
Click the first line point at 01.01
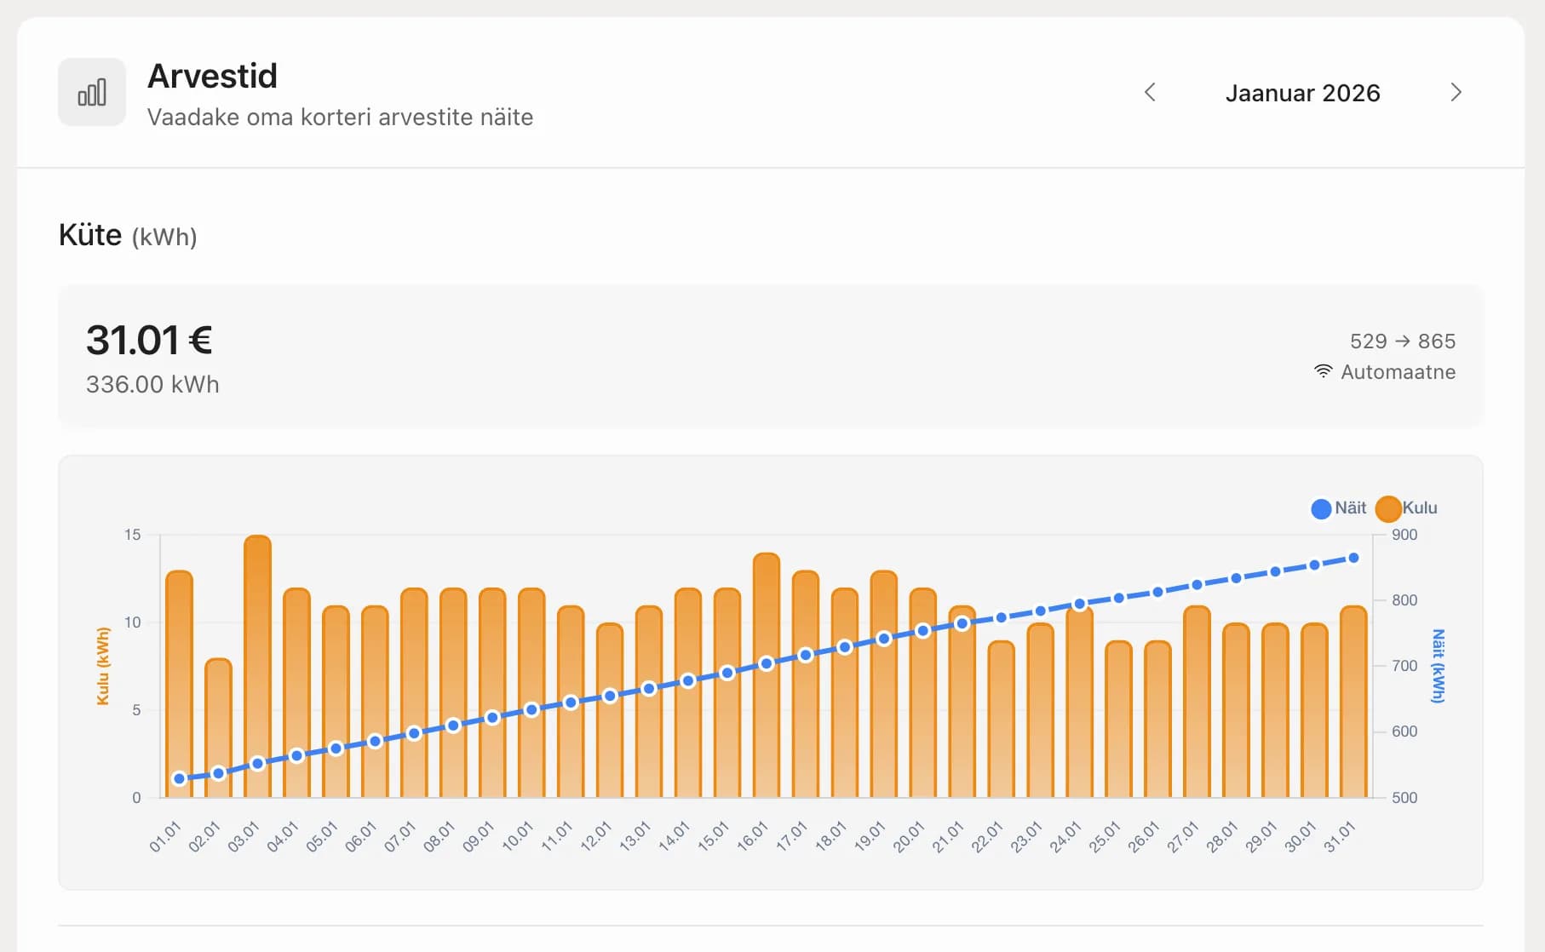(179, 778)
